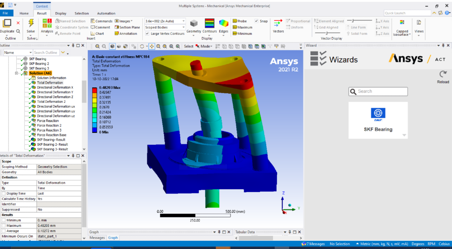Insert a Comment
Viewport: 452px width, 249px height.
100,28
